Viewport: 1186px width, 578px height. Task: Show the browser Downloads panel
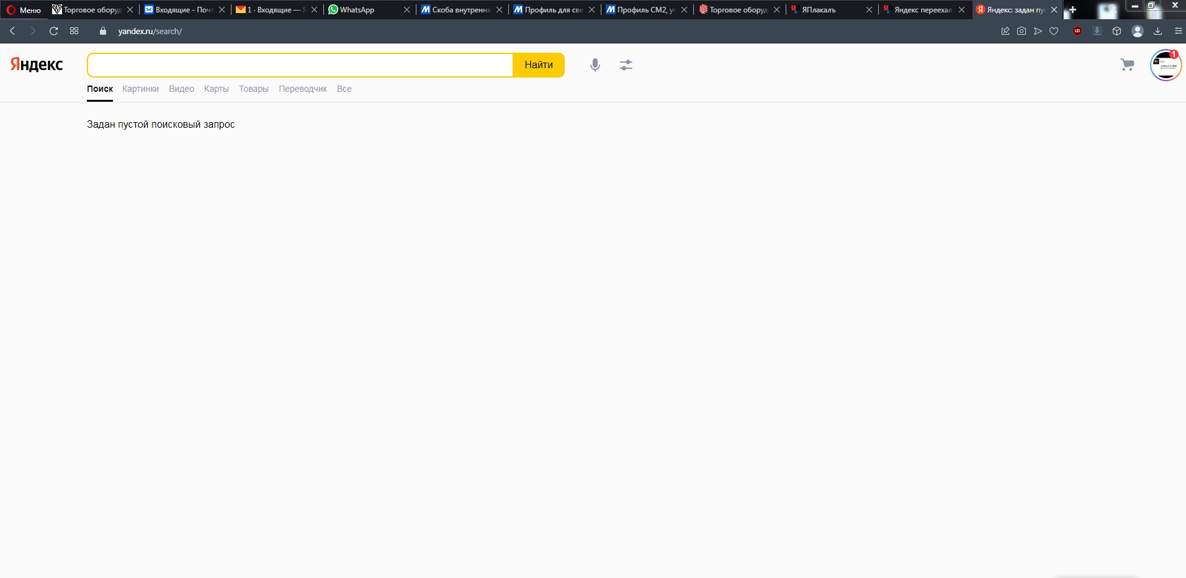[x=1158, y=31]
